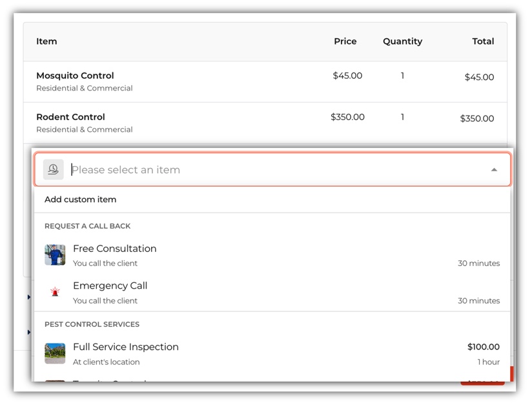Collapse the item dropdown with the caret arrow
The width and height of the screenshot is (532, 403).
(x=494, y=170)
